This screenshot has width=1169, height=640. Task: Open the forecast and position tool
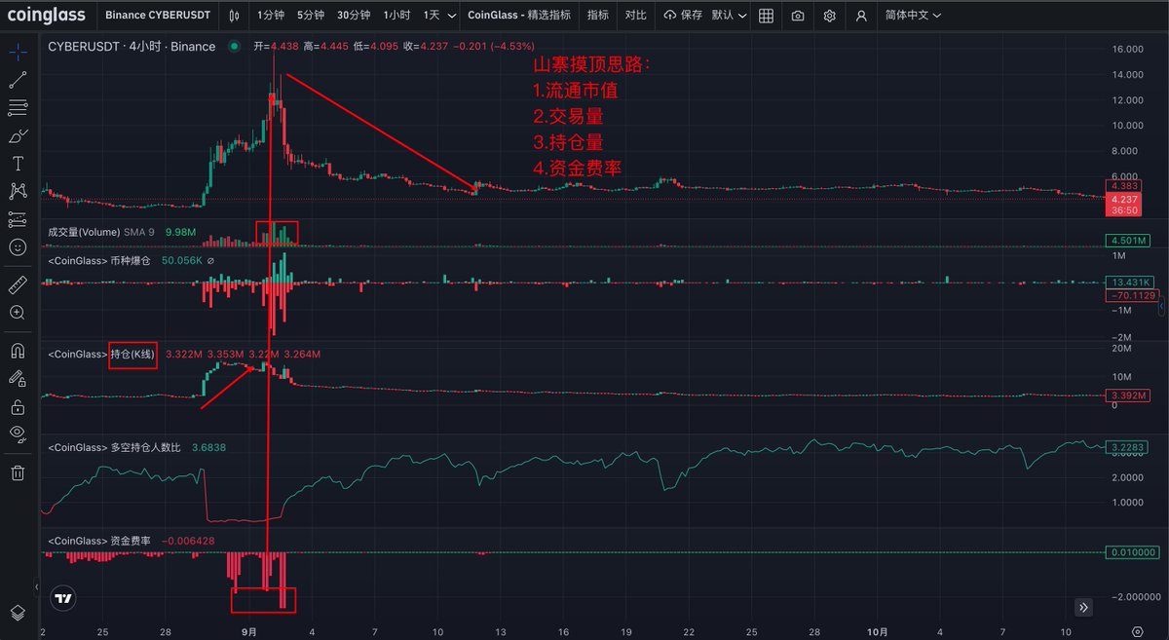pyautogui.click(x=18, y=219)
